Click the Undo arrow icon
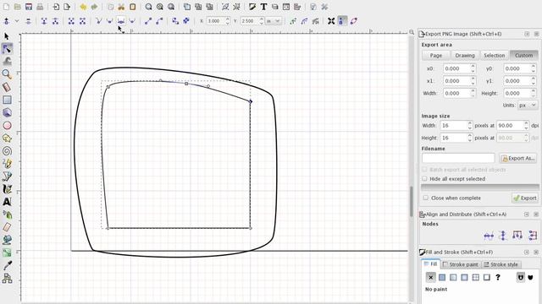The width and height of the screenshot is (542, 304). pyautogui.click(x=83, y=7)
